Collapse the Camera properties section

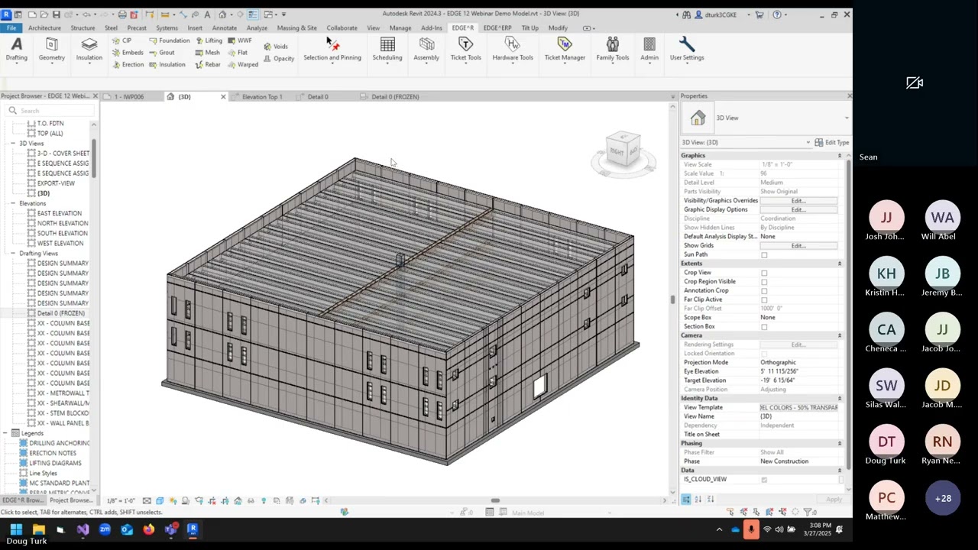pyautogui.click(x=839, y=335)
